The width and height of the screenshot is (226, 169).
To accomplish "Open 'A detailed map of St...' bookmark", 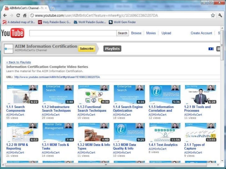I will (x=19, y=22).
